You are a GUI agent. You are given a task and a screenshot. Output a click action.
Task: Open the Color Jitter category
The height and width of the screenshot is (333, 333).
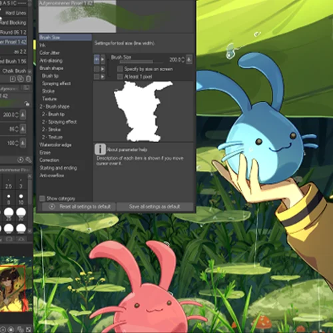click(x=65, y=53)
